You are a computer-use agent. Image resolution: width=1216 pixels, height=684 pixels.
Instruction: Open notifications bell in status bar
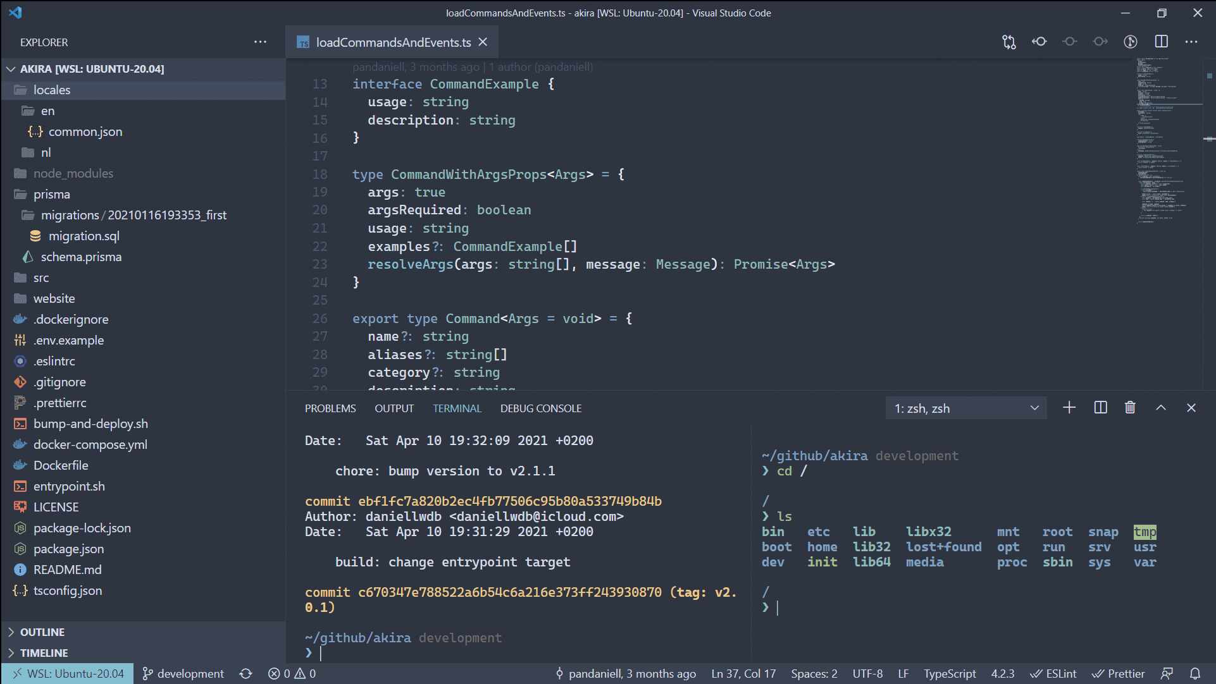(1195, 674)
